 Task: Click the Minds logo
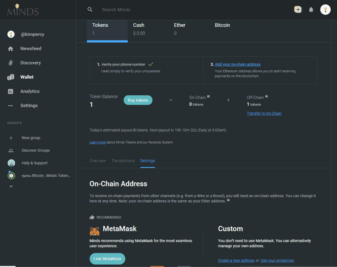tap(23, 10)
